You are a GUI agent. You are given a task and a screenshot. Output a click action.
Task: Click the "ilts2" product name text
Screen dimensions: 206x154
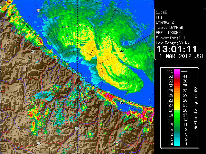[x=162, y=12]
